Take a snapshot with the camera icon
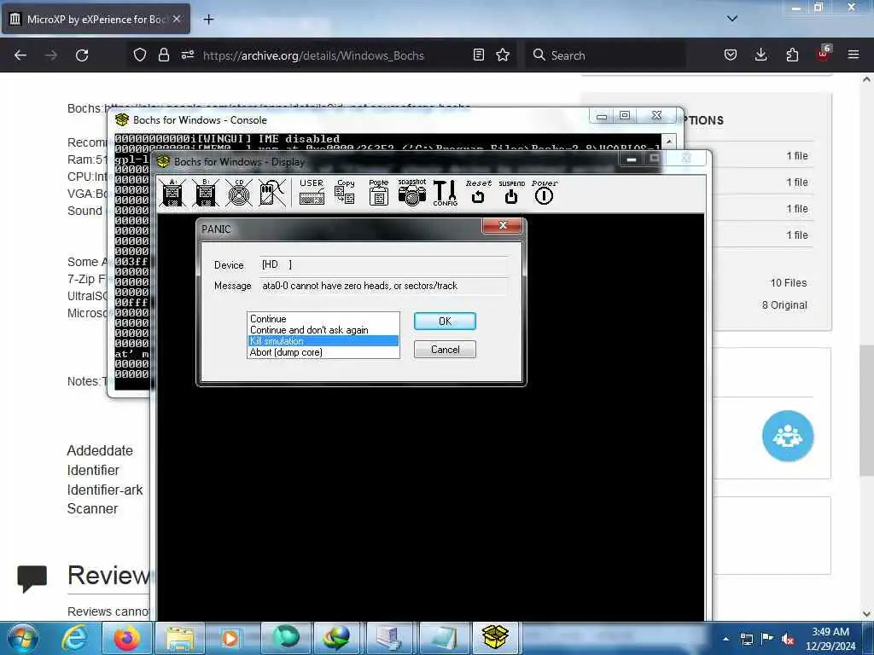 [412, 193]
